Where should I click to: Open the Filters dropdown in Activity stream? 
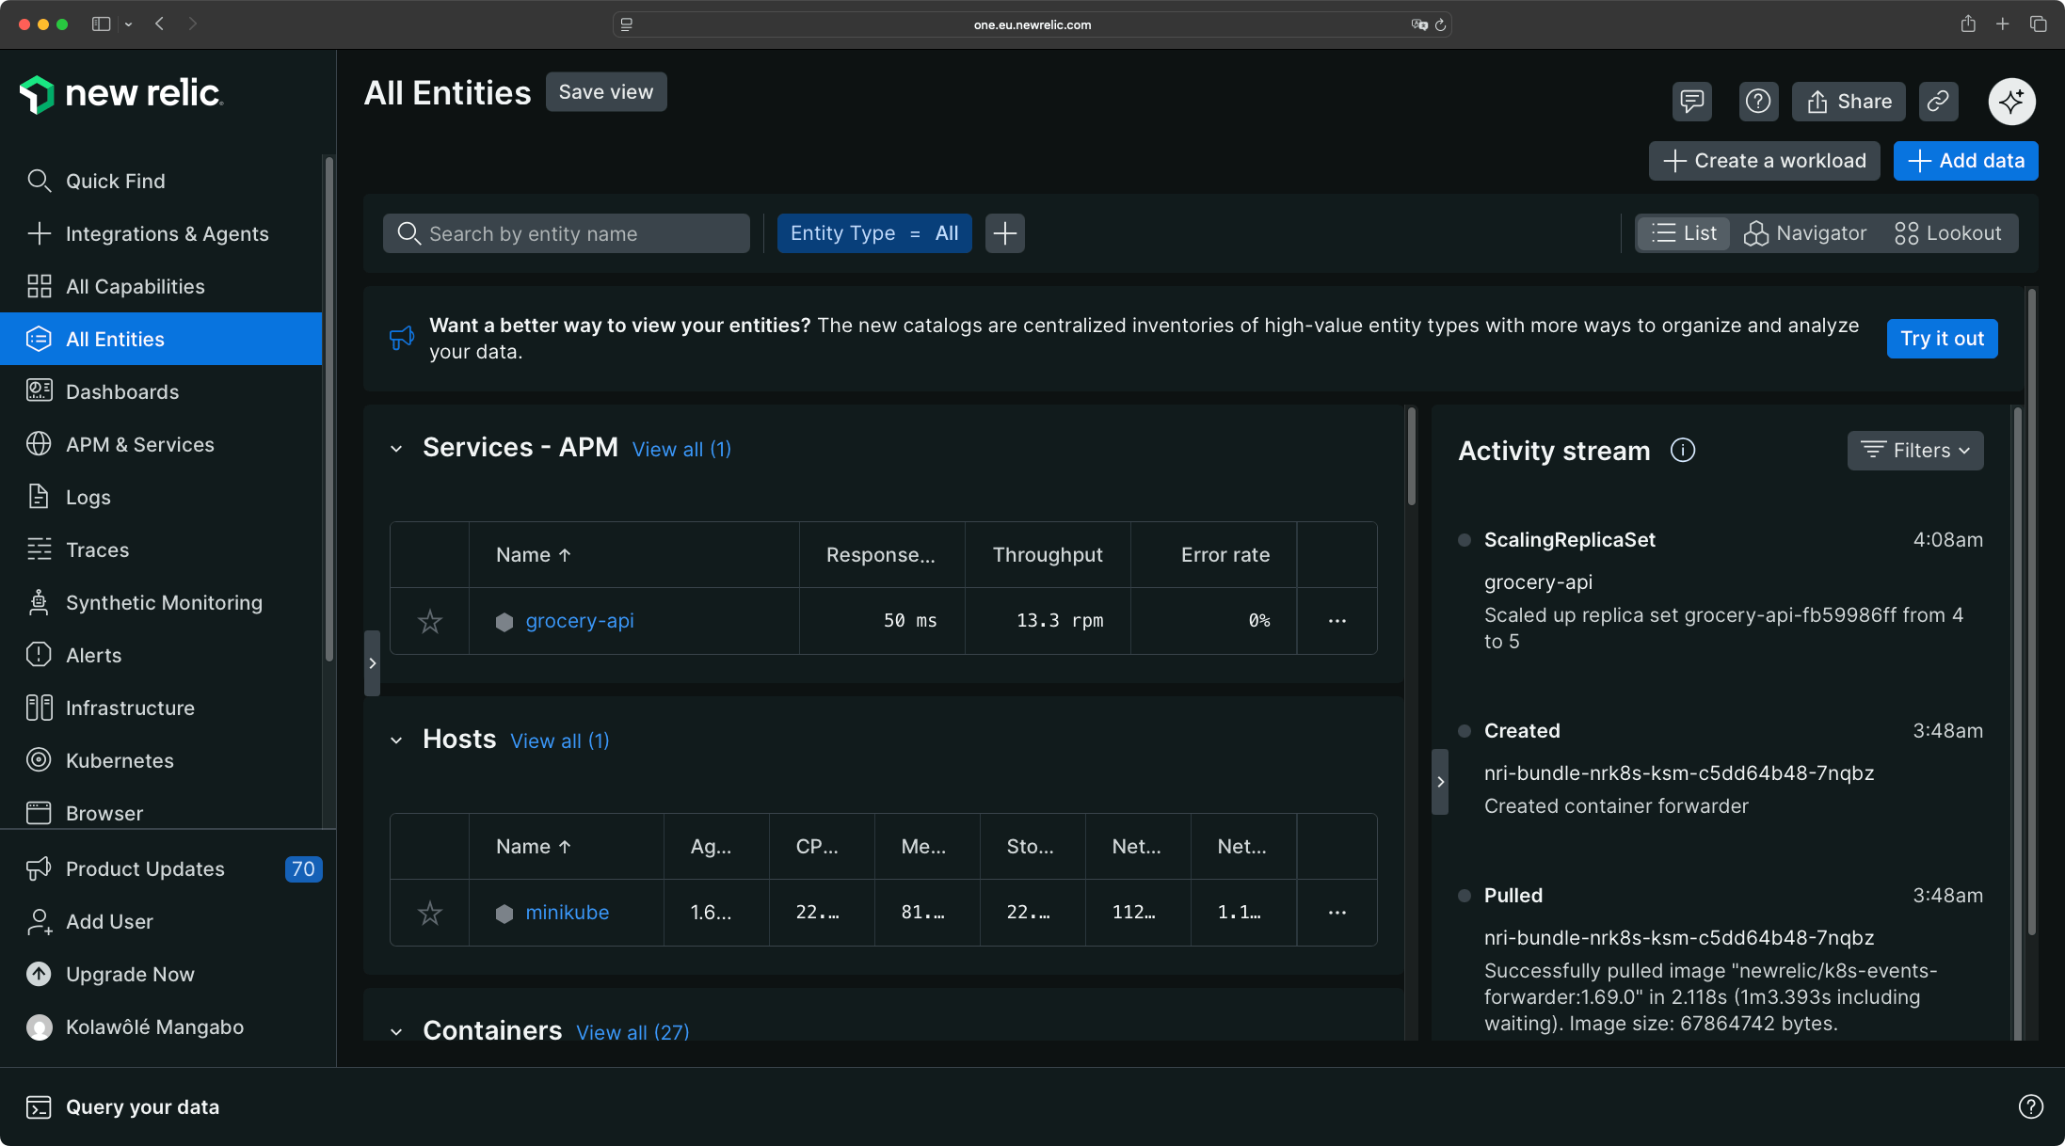point(1914,450)
